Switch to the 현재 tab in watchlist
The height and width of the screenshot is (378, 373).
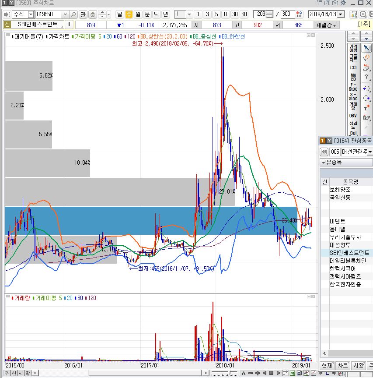tap(327, 365)
